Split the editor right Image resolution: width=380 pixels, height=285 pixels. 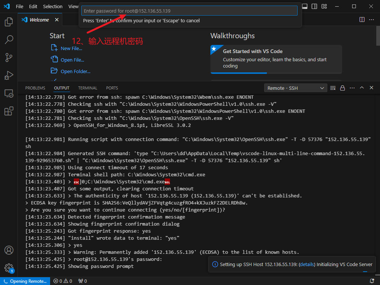(362, 20)
